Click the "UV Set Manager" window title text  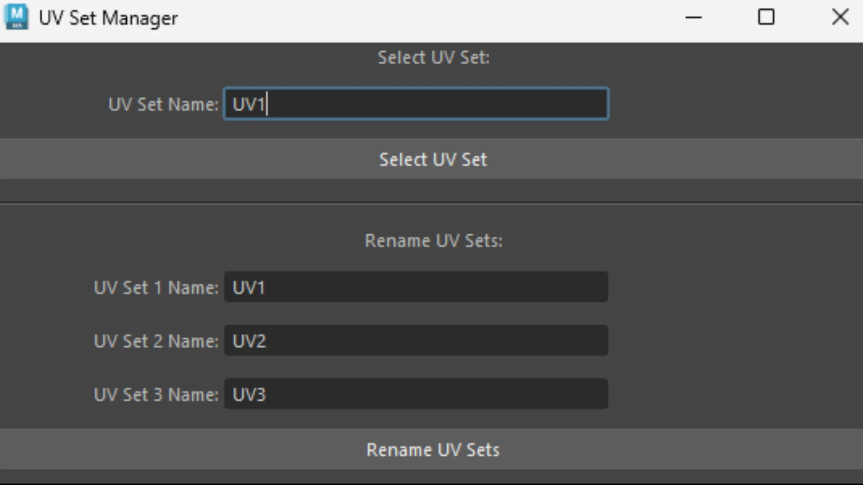click(x=108, y=18)
